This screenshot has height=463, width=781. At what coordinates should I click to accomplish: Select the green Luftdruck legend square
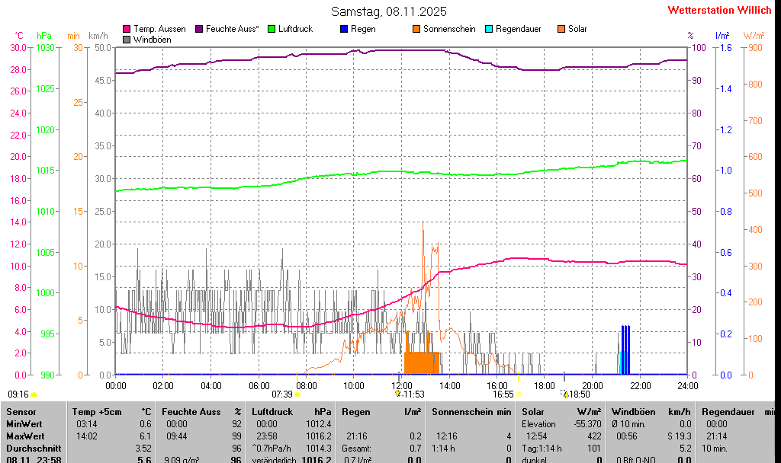(272, 29)
